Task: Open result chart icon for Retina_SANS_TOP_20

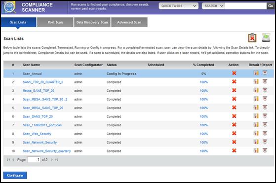Action: 256,90
